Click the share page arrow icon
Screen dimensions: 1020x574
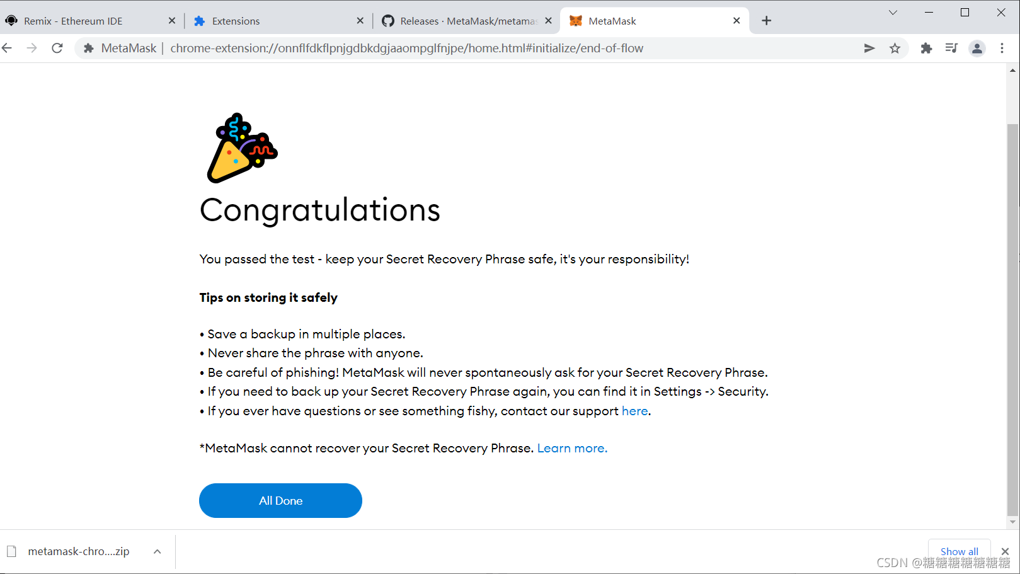click(x=869, y=48)
